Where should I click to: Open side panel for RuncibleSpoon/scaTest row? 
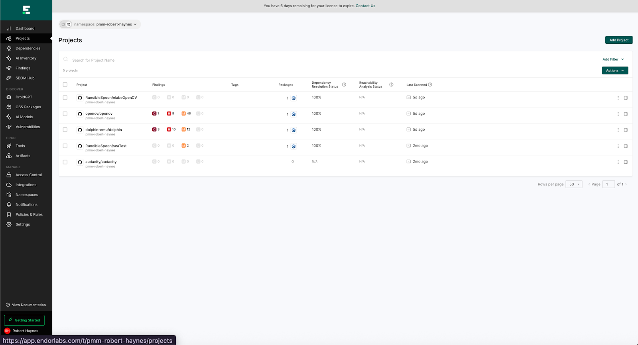click(626, 146)
